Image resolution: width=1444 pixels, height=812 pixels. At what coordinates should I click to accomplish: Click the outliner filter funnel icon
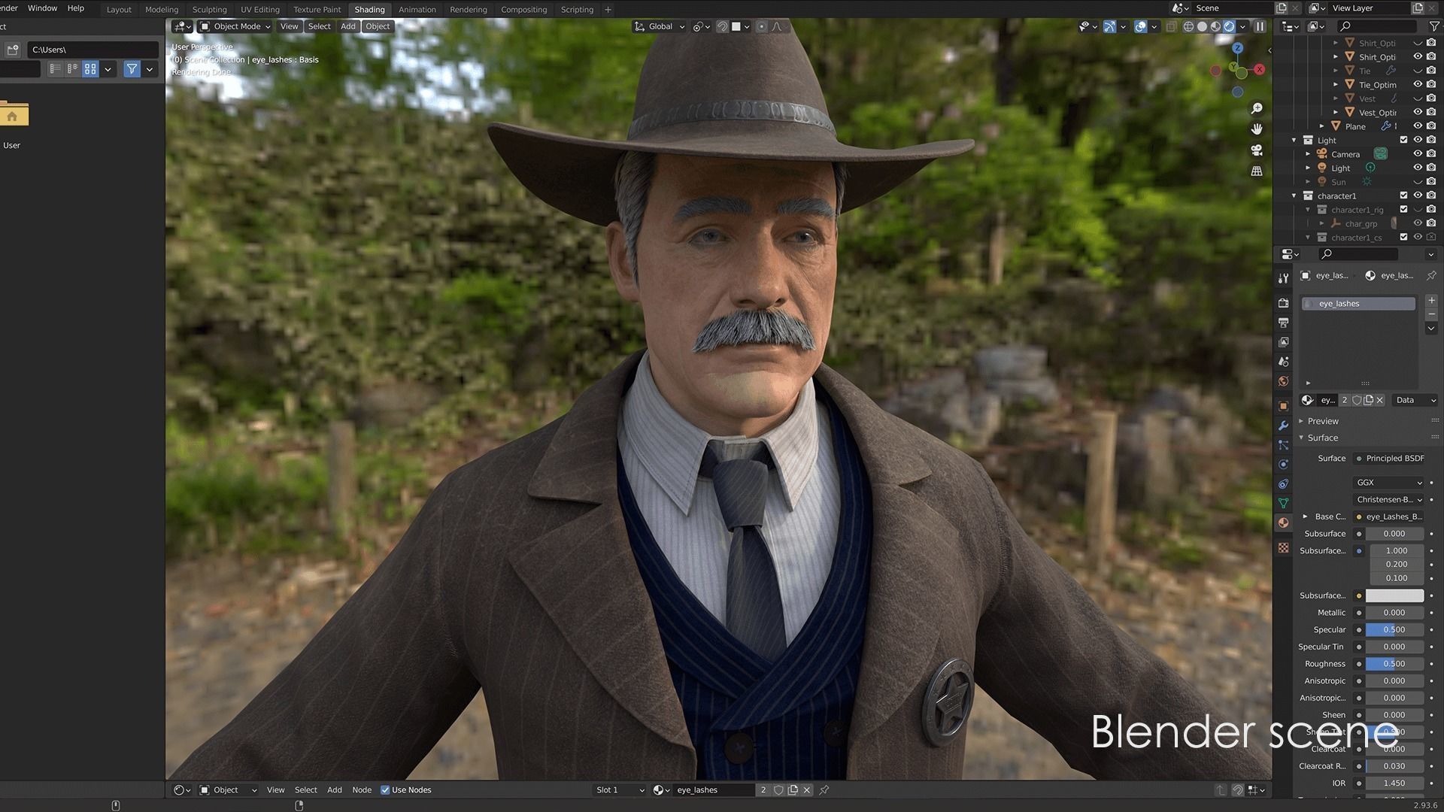(x=1434, y=26)
